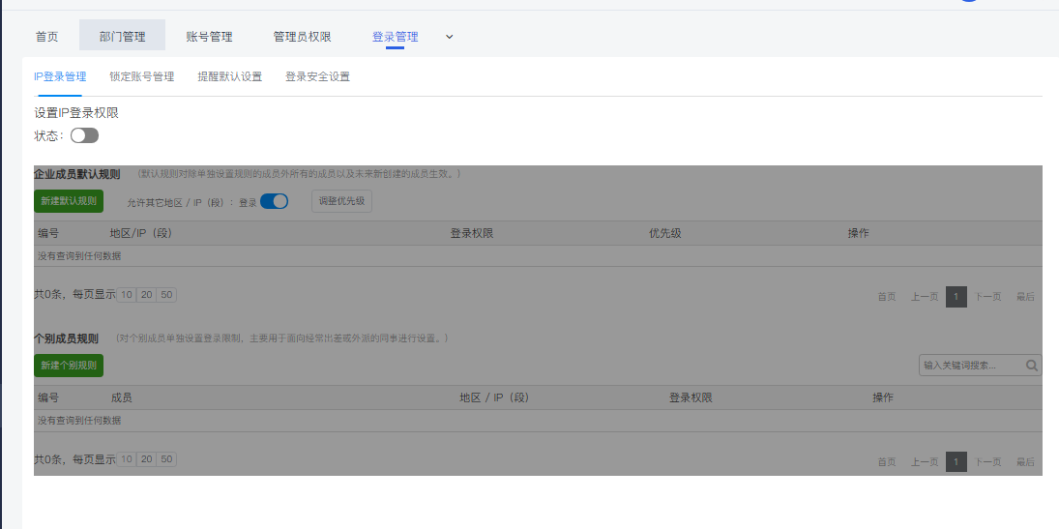Set individual rules page size to 50
Image resolution: width=1059 pixels, height=529 pixels.
tap(166, 458)
